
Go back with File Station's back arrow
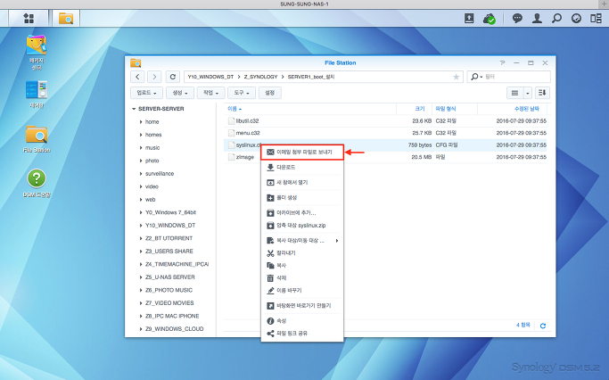(137, 77)
